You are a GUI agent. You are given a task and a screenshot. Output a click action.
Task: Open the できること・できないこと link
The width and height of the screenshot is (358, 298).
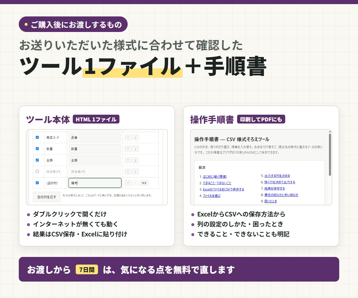coord(217,183)
